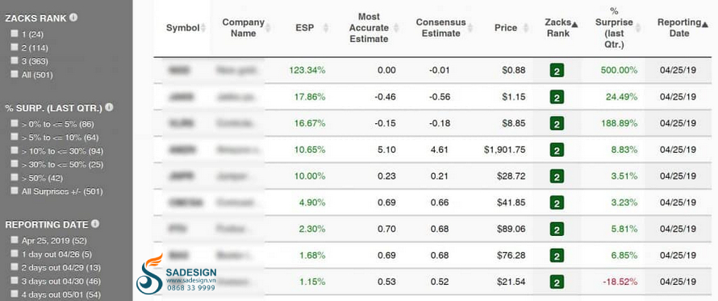Sort by Reporting Date header arrow

705,24
